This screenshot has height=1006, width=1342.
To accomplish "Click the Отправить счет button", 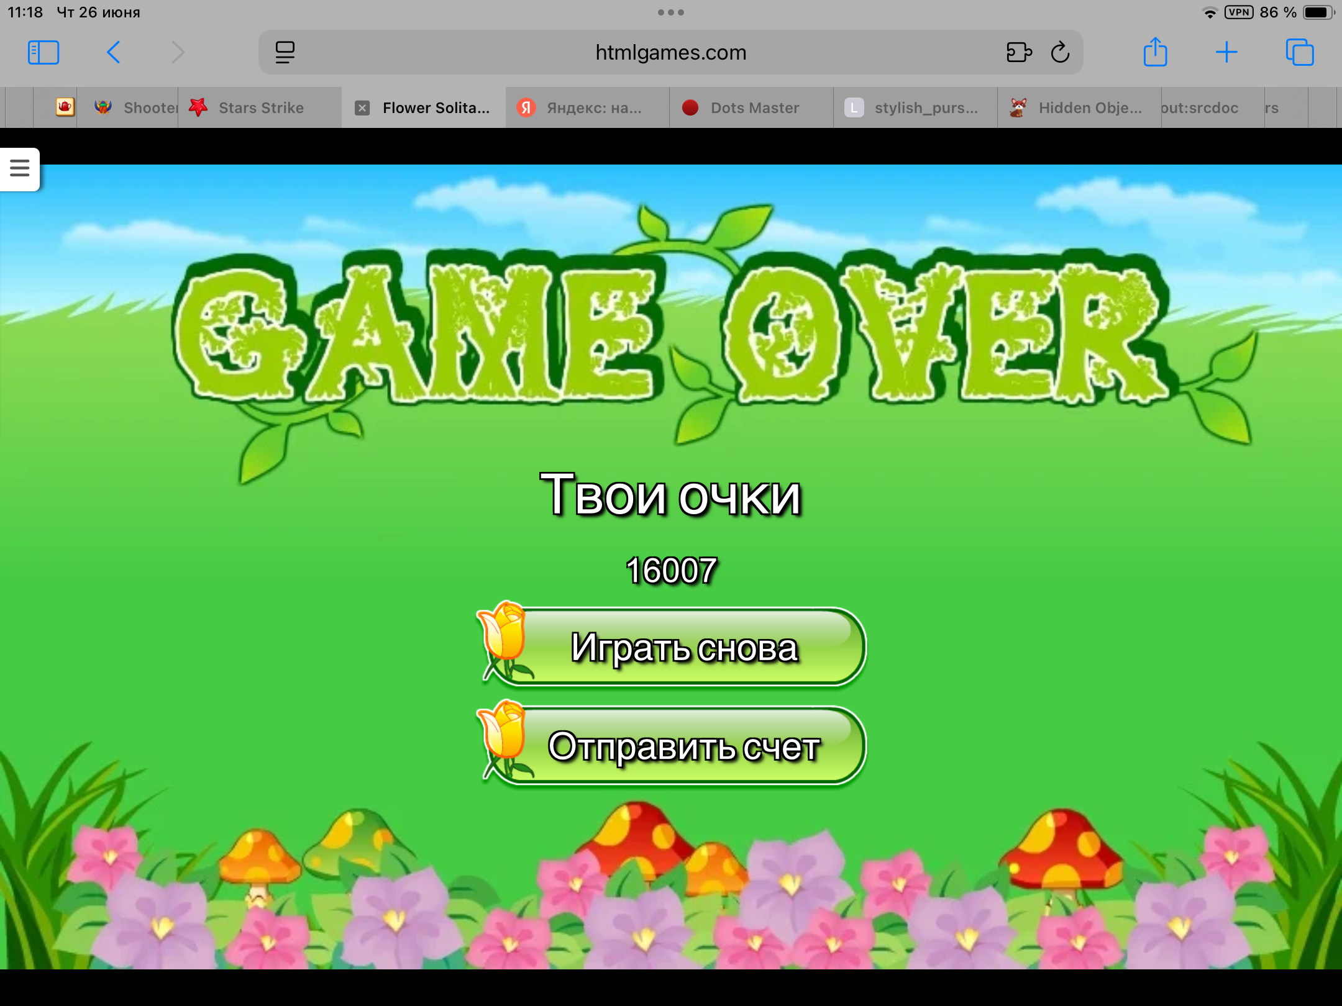I will coord(672,746).
